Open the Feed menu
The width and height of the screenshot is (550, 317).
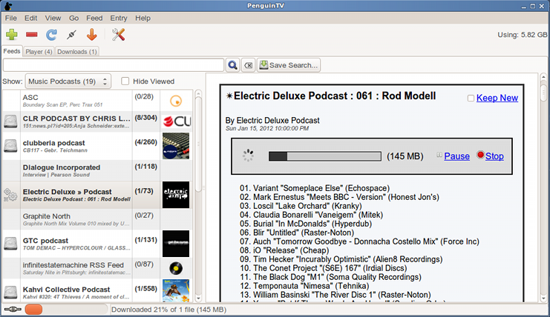(94, 18)
